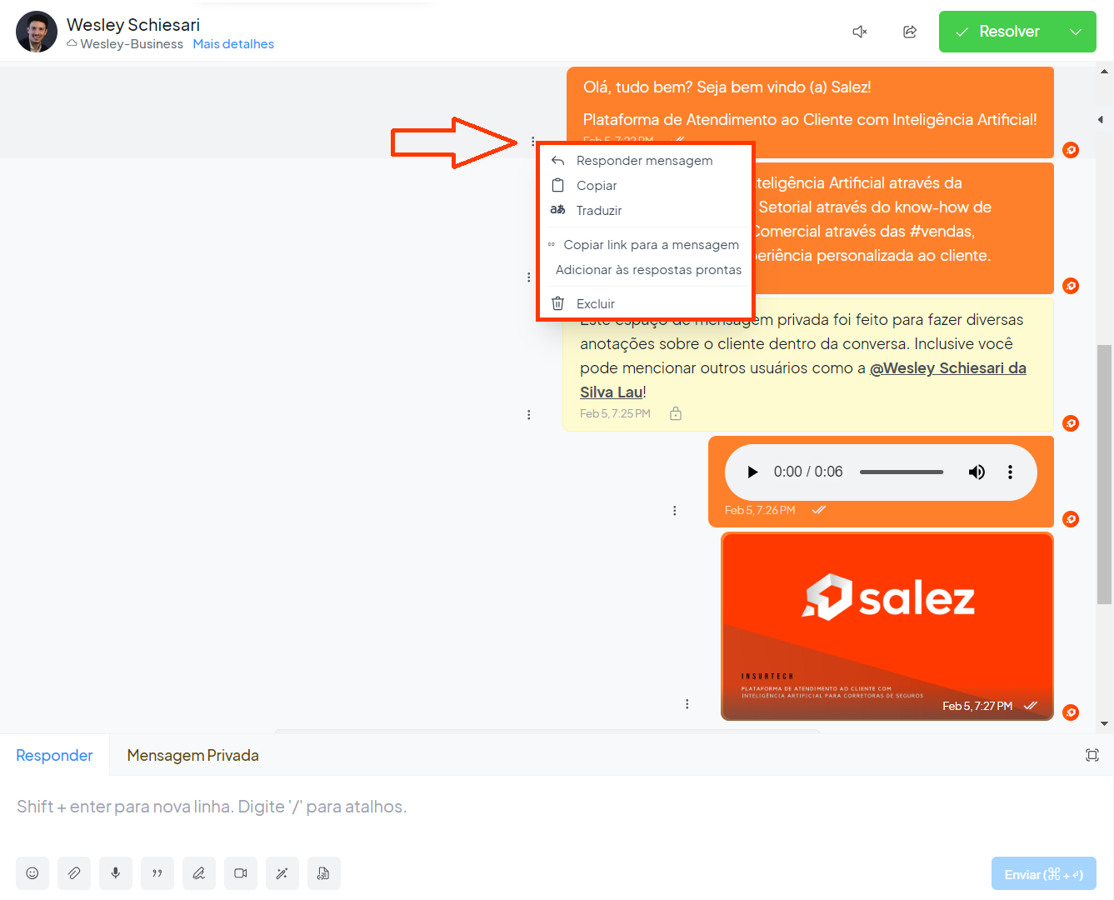The height and width of the screenshot is (900, 1114).
Task: Click the scrollbar down arrow
Action: tap(1104, 724)
